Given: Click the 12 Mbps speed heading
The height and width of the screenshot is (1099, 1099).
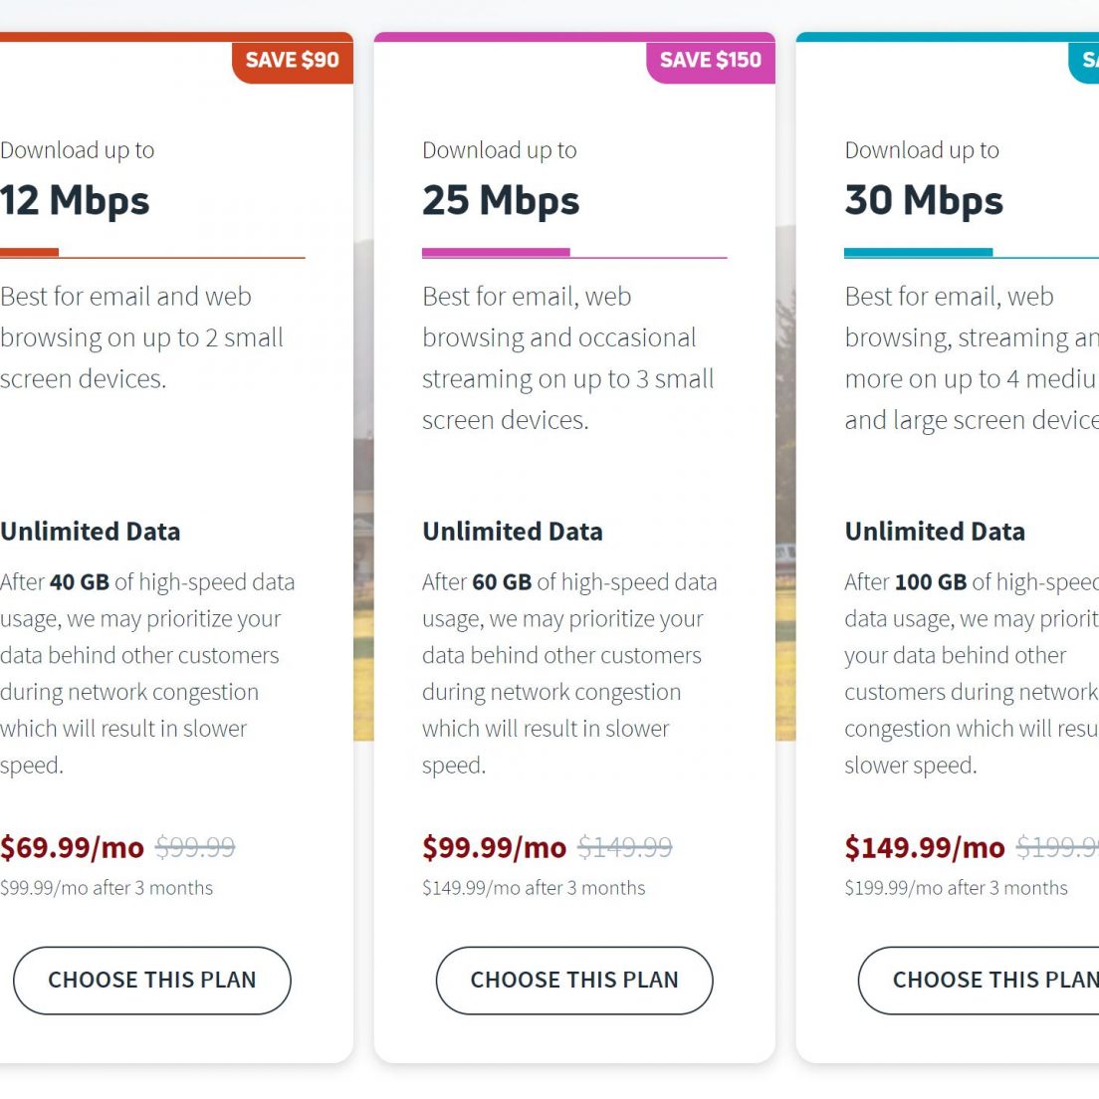Looking at the screenshot, I should (x=75, y=200).
